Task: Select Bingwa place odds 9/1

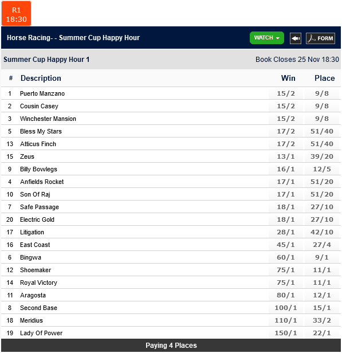Action: 321,257
